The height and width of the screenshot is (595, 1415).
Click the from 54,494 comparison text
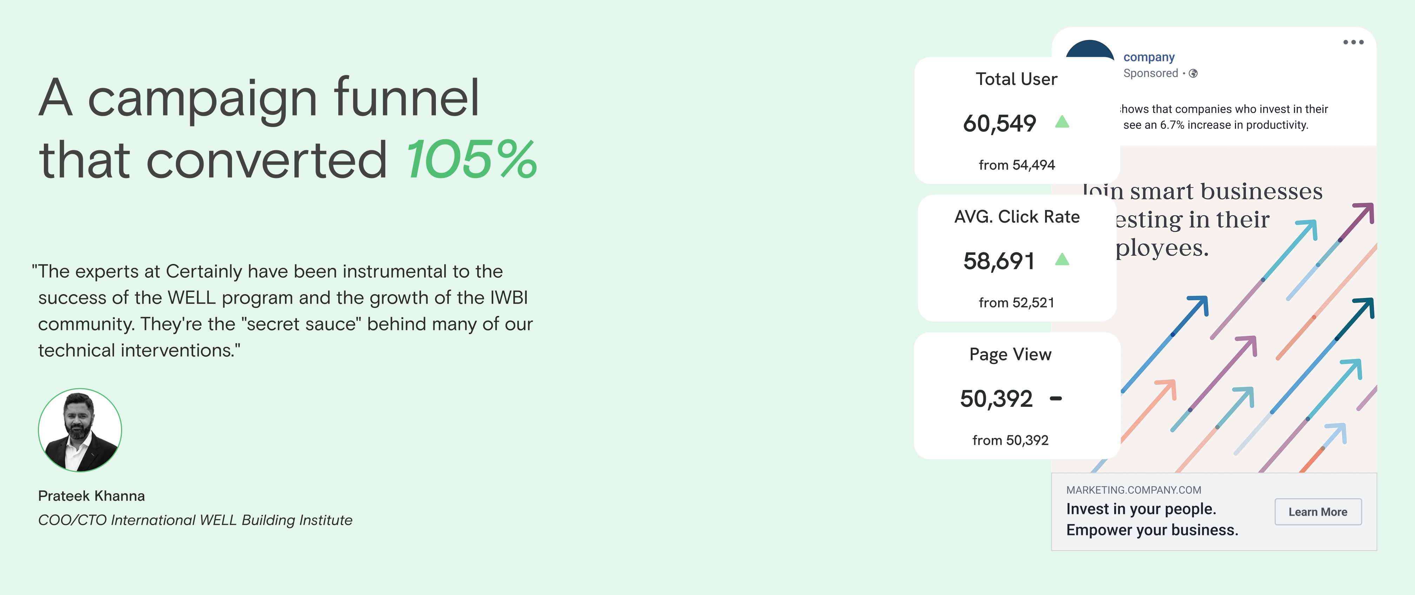point(1016,165)
